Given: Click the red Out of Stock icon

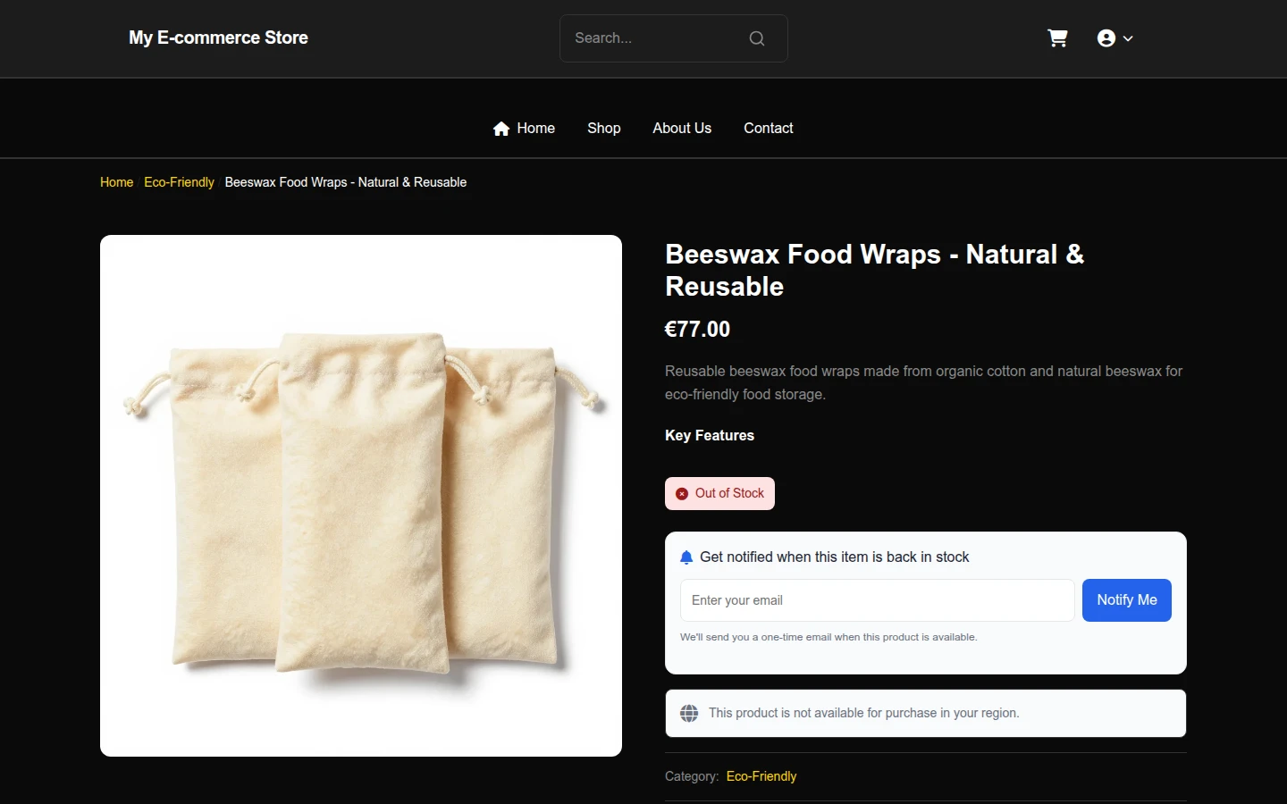Looking at the screenshot, I should pos(682,494).
